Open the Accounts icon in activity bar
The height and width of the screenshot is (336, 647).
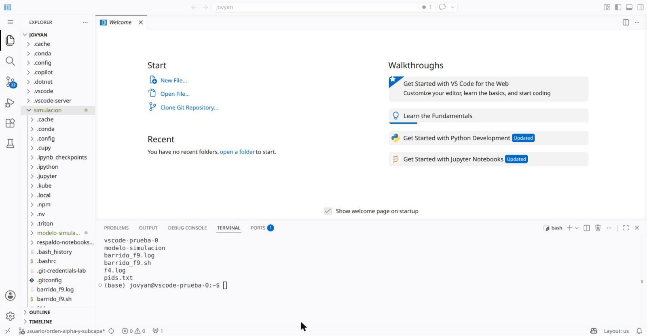(10, 296)
